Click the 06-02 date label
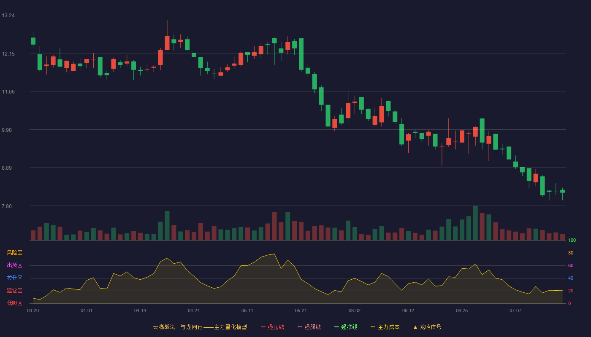 355,310
